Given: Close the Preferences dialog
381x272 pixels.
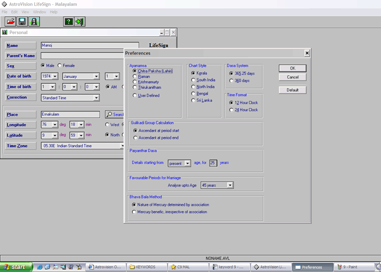Looking at the screenshot, I should tap(307, 53).
